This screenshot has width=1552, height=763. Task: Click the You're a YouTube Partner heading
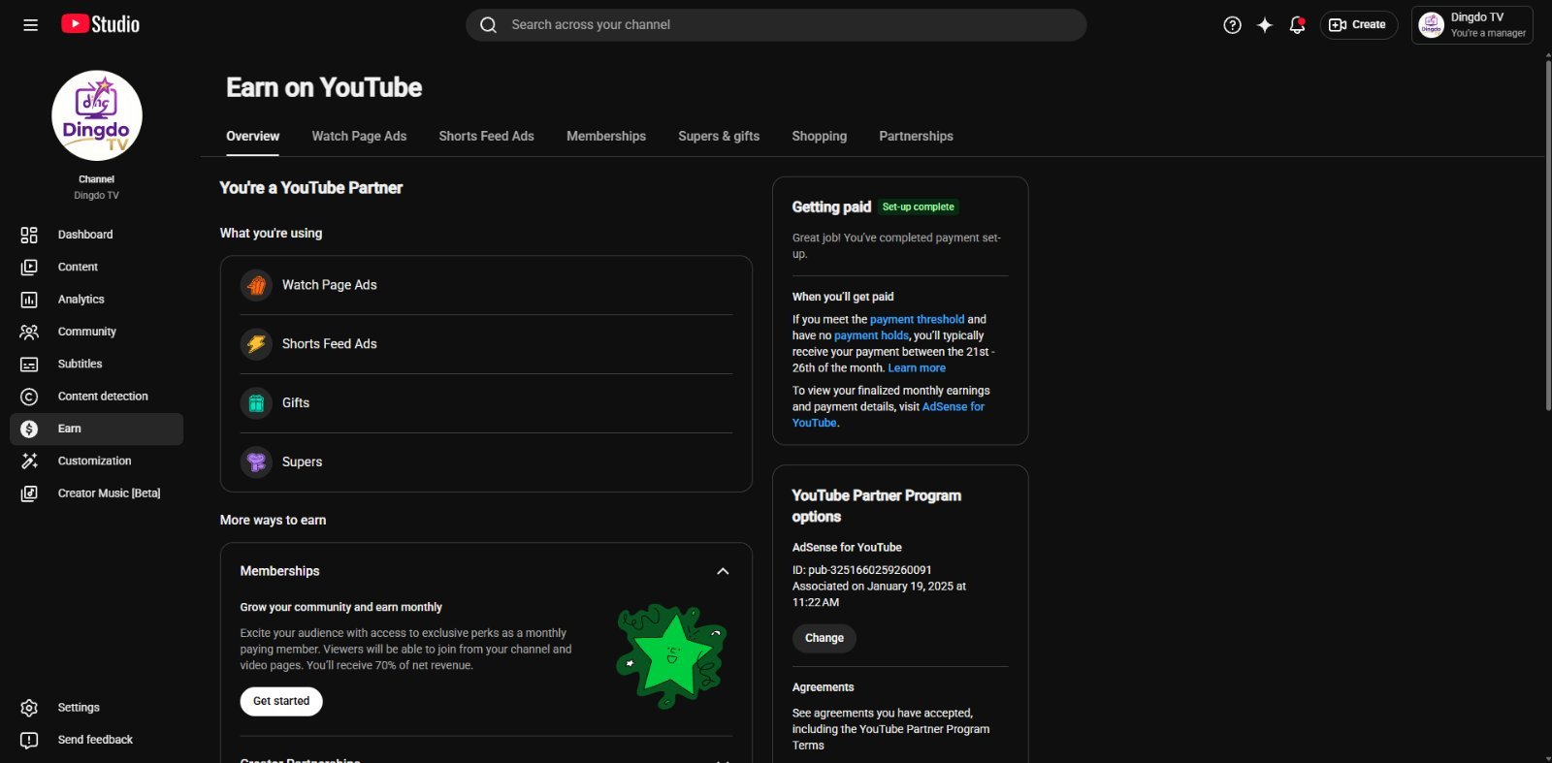click(x=310, y=188)
